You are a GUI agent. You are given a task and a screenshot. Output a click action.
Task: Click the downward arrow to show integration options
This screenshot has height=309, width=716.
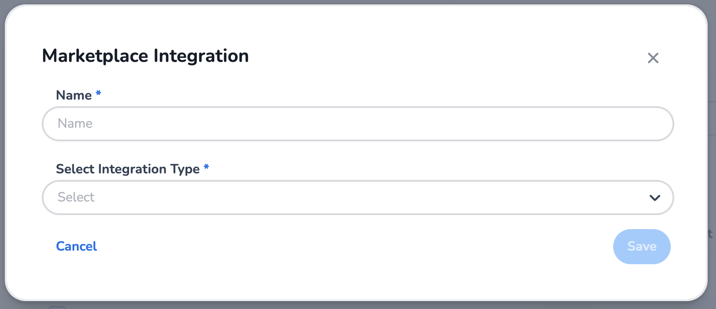coord(654,198)
